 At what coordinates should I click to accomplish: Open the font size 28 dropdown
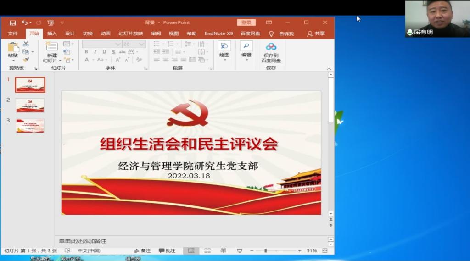click(x=142, y=44)
